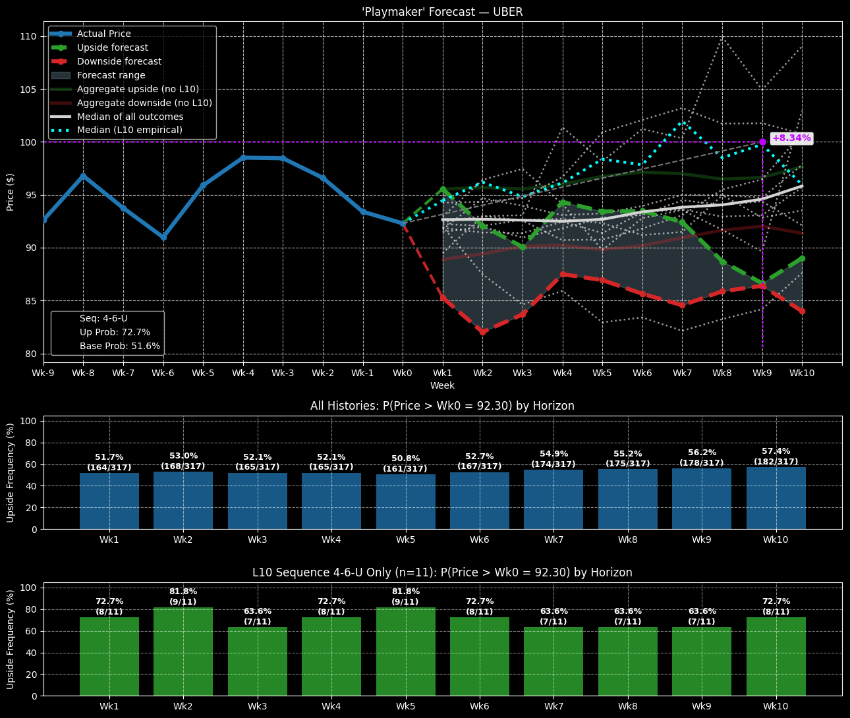Click the red Downside forecast marker at Wk2

pyautogui.click(x=483, y=332)
